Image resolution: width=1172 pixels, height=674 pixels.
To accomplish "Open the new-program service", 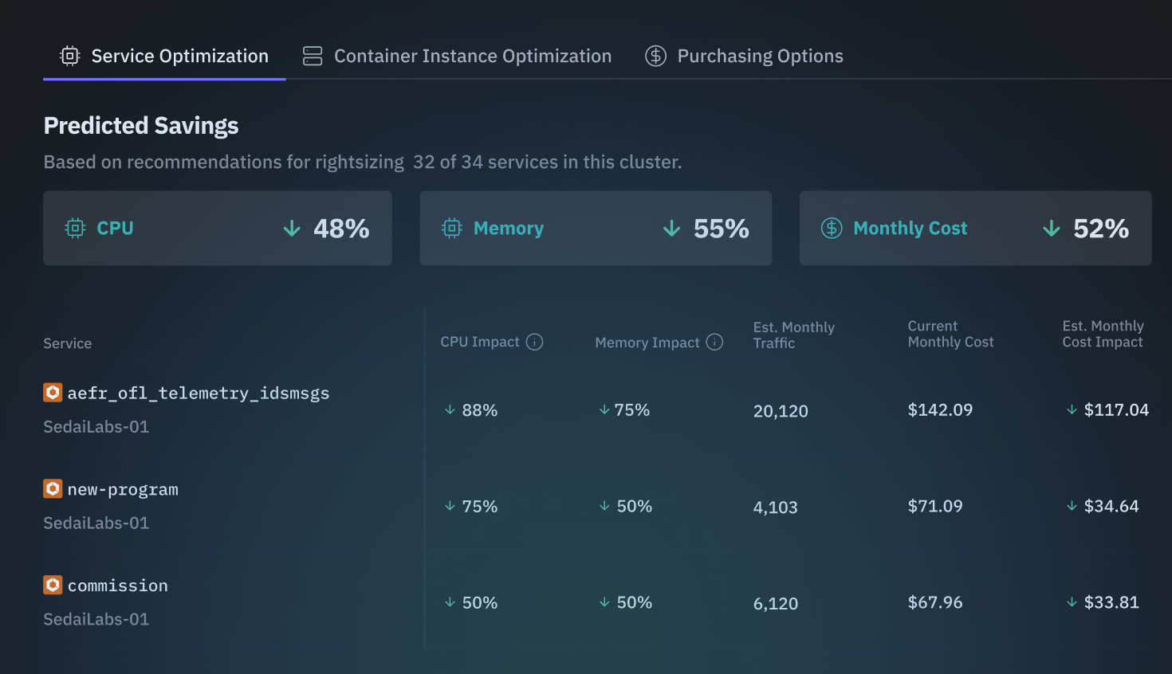I will tap(123, 489).
